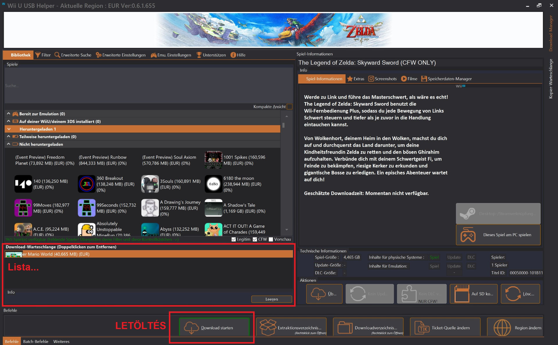558x345 pixels.
Task: Open Erweiterte Einstellungen gears icon
Action: [x=99, y=55]
